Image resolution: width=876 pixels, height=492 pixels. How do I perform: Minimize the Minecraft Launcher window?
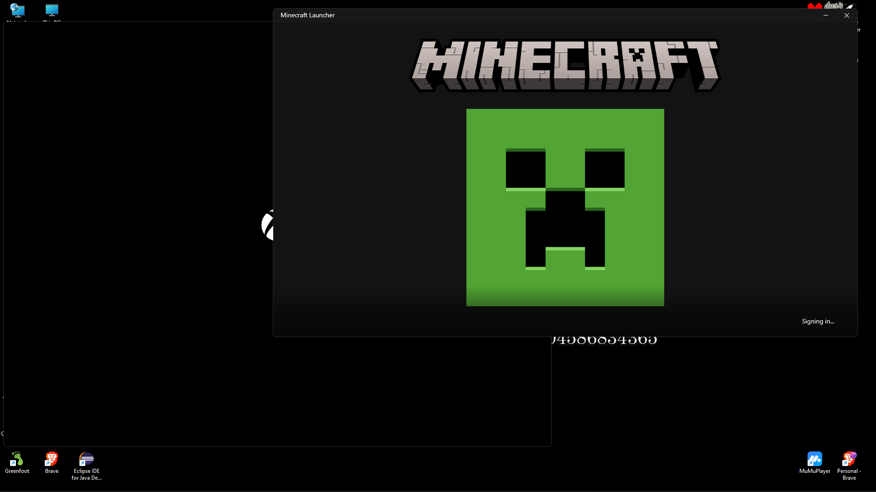(825, 15)
